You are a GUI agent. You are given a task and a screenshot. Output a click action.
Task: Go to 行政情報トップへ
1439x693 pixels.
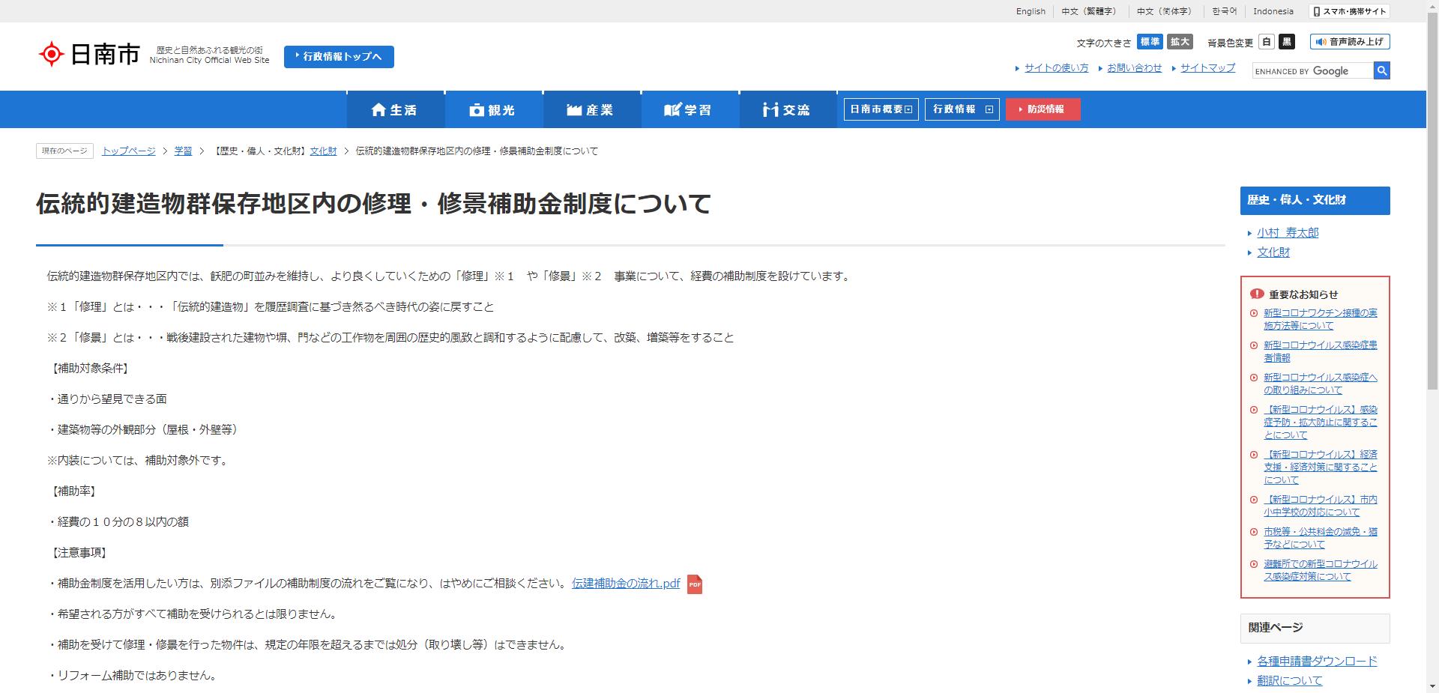pos(339,56)
